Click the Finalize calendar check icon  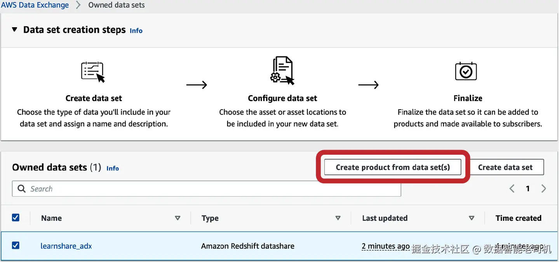[x=466, y=71]
